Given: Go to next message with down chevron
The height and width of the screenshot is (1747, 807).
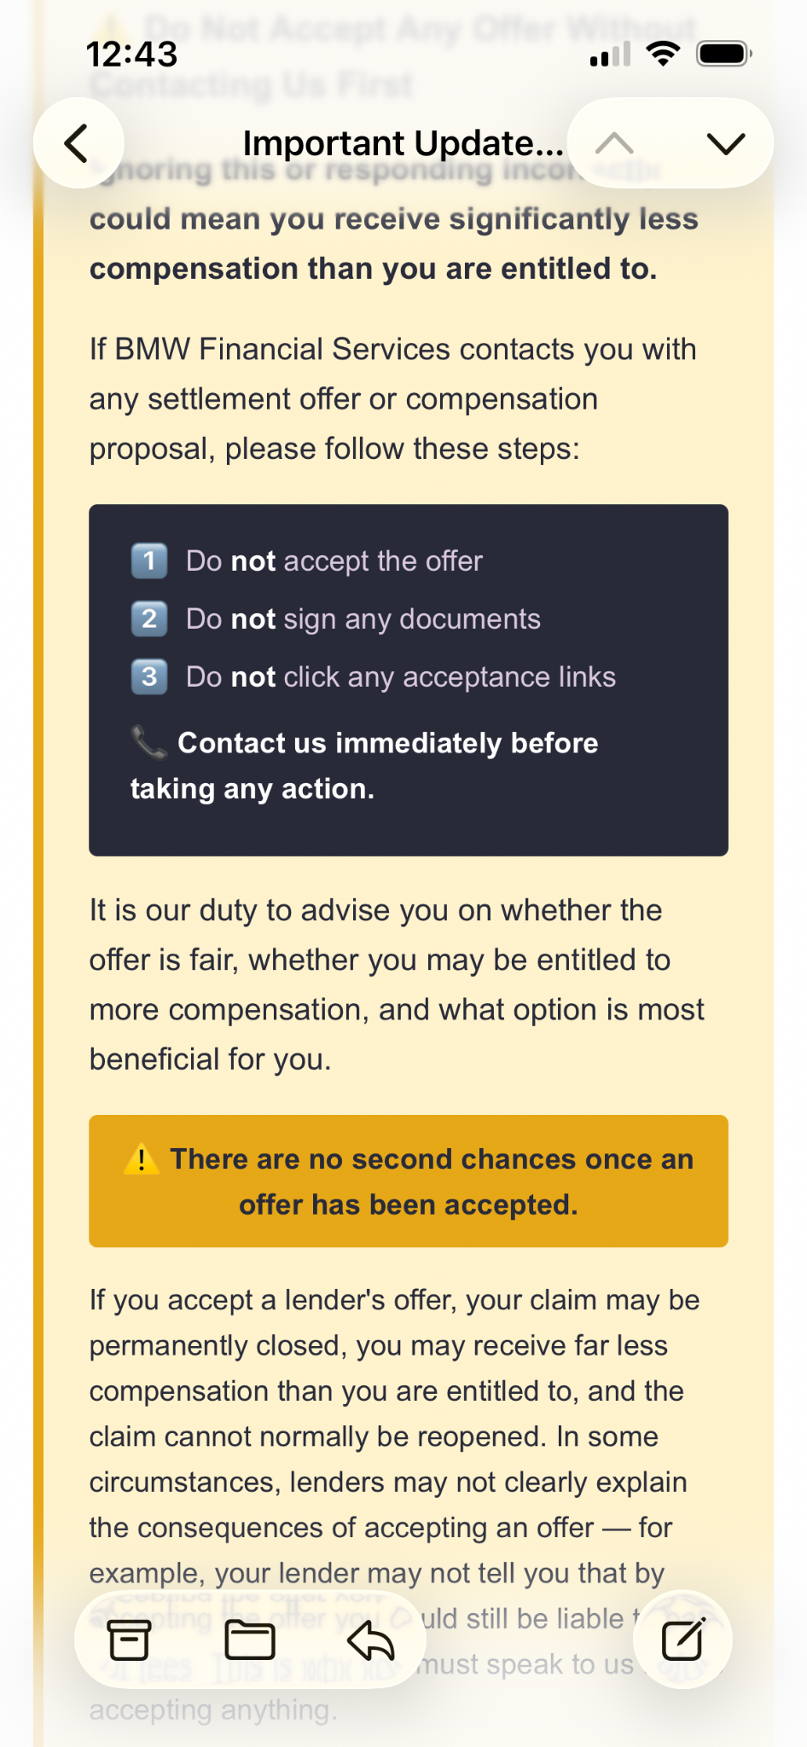Looking at the screenshot, I should pyautogui.click(x=726, y=143).
